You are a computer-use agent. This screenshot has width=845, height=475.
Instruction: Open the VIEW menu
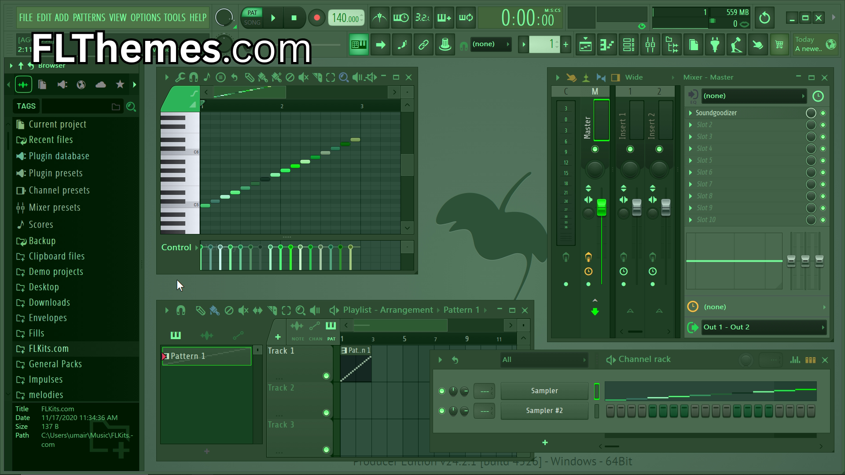pos(118,18)
